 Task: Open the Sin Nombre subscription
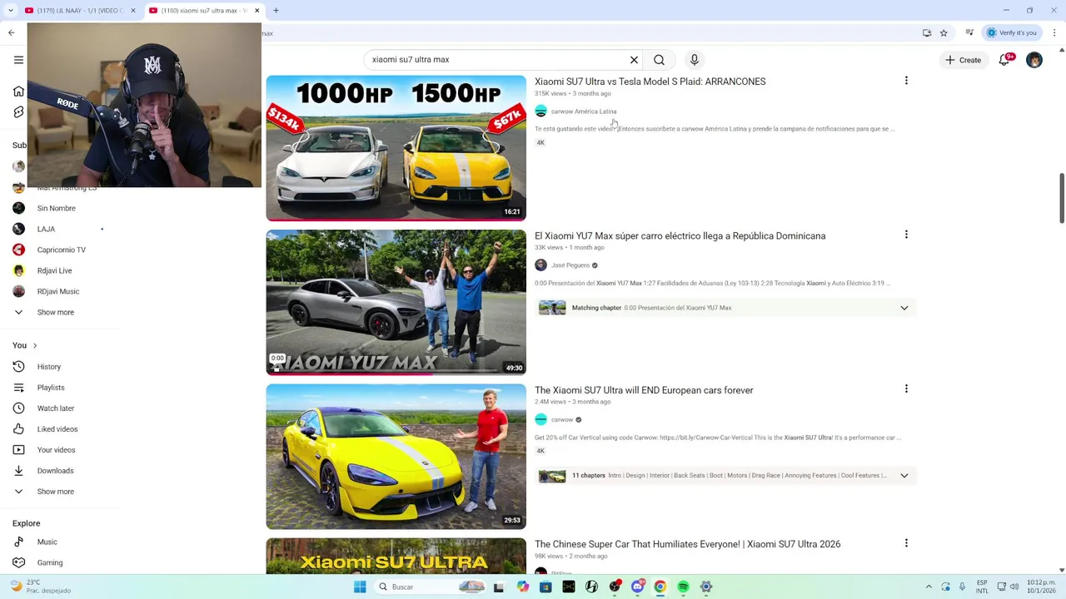click(x=57, y=208)
